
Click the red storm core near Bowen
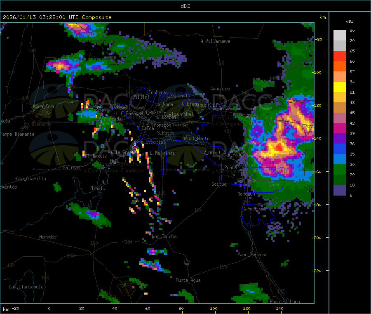(x=279, y=147)
